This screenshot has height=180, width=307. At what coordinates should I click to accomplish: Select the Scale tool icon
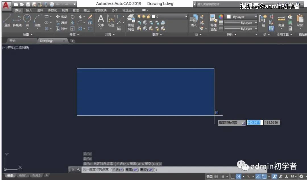click(72, 29)
